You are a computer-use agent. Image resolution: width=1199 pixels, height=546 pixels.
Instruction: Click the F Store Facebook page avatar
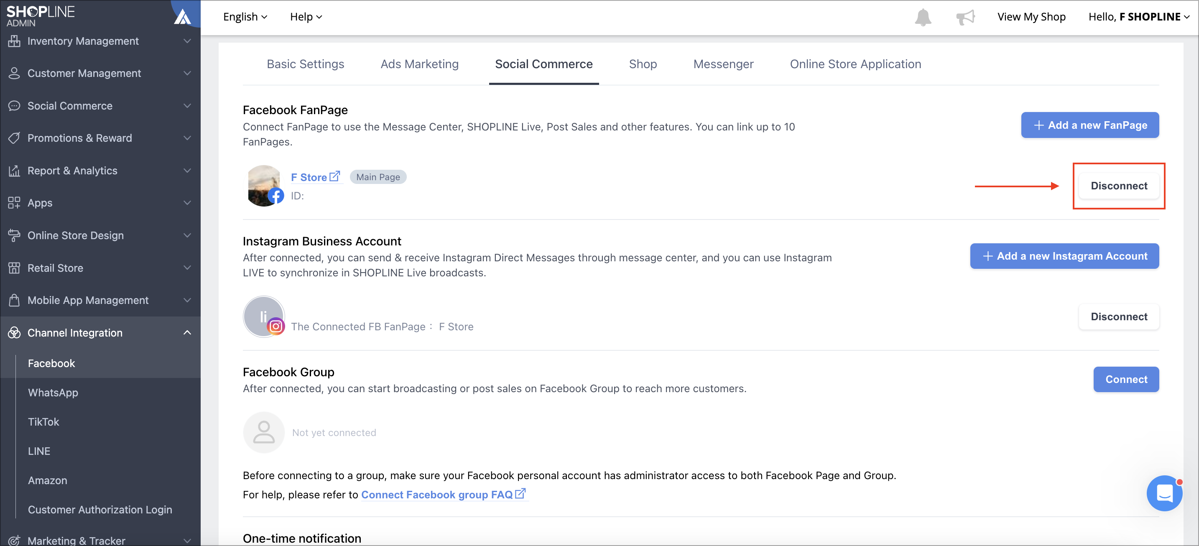[x=264, y=186]
